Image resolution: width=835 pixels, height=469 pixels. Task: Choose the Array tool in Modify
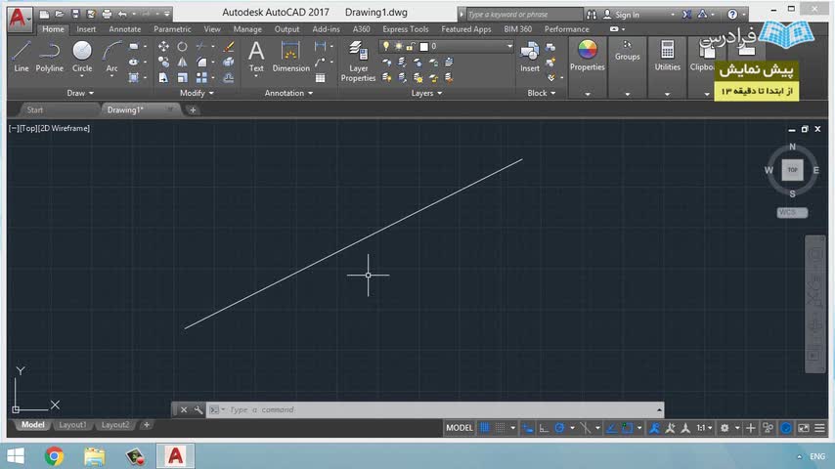point(201,78)
